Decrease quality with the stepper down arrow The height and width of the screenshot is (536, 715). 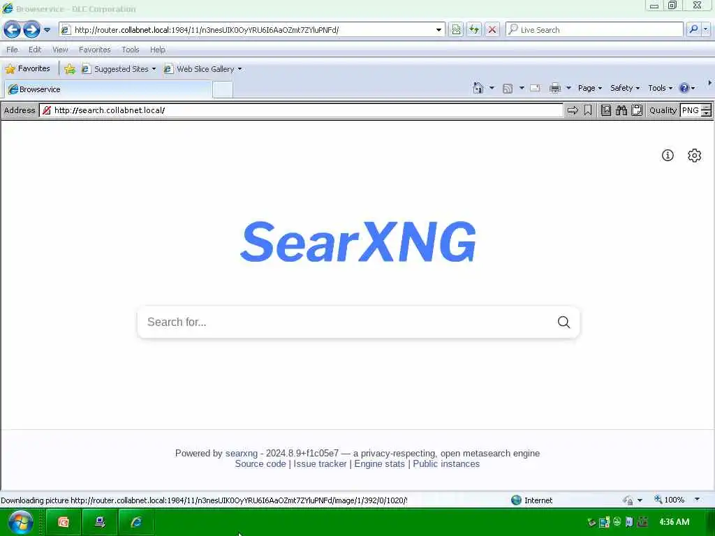coord(706,113)
